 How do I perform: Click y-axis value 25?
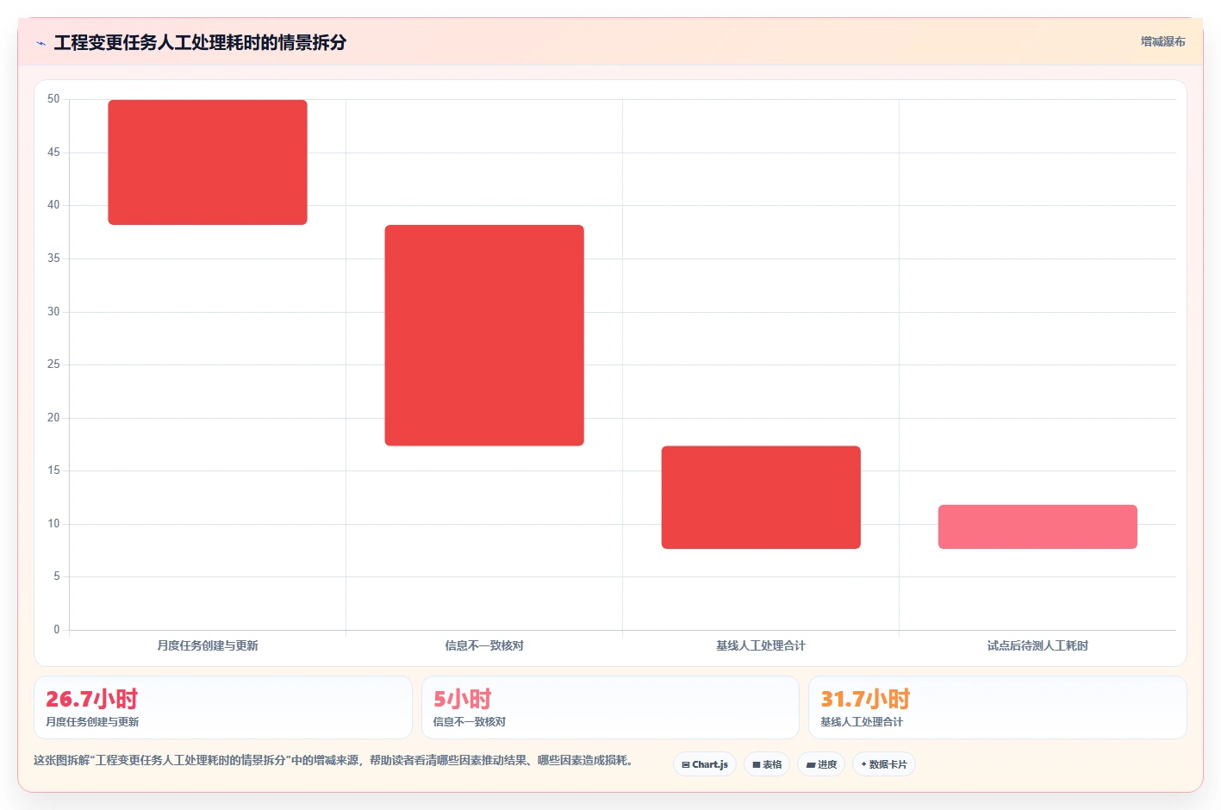tap(53, 364)
